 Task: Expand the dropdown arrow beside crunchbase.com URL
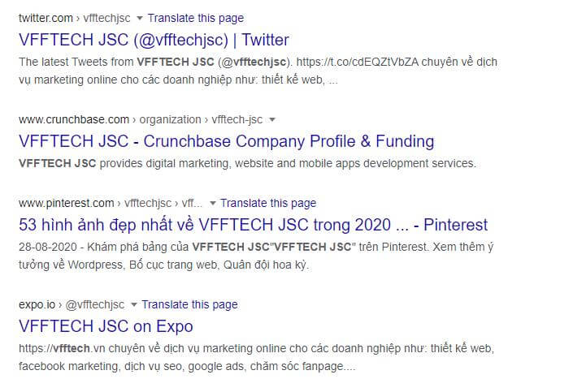point(272,120)
